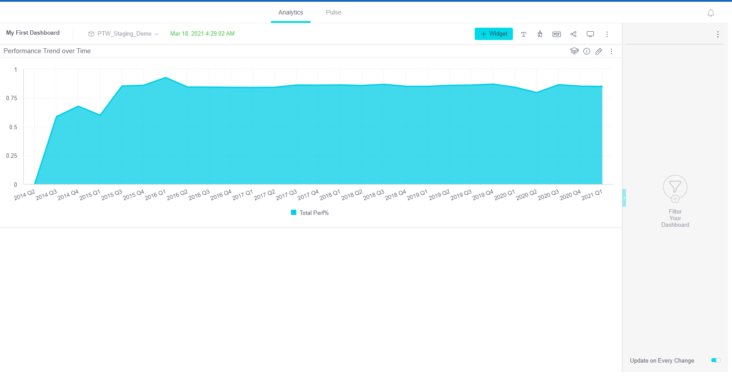Click the + Widget button
732x385 pixels.
pyautogui.click(x=494, y=34)
